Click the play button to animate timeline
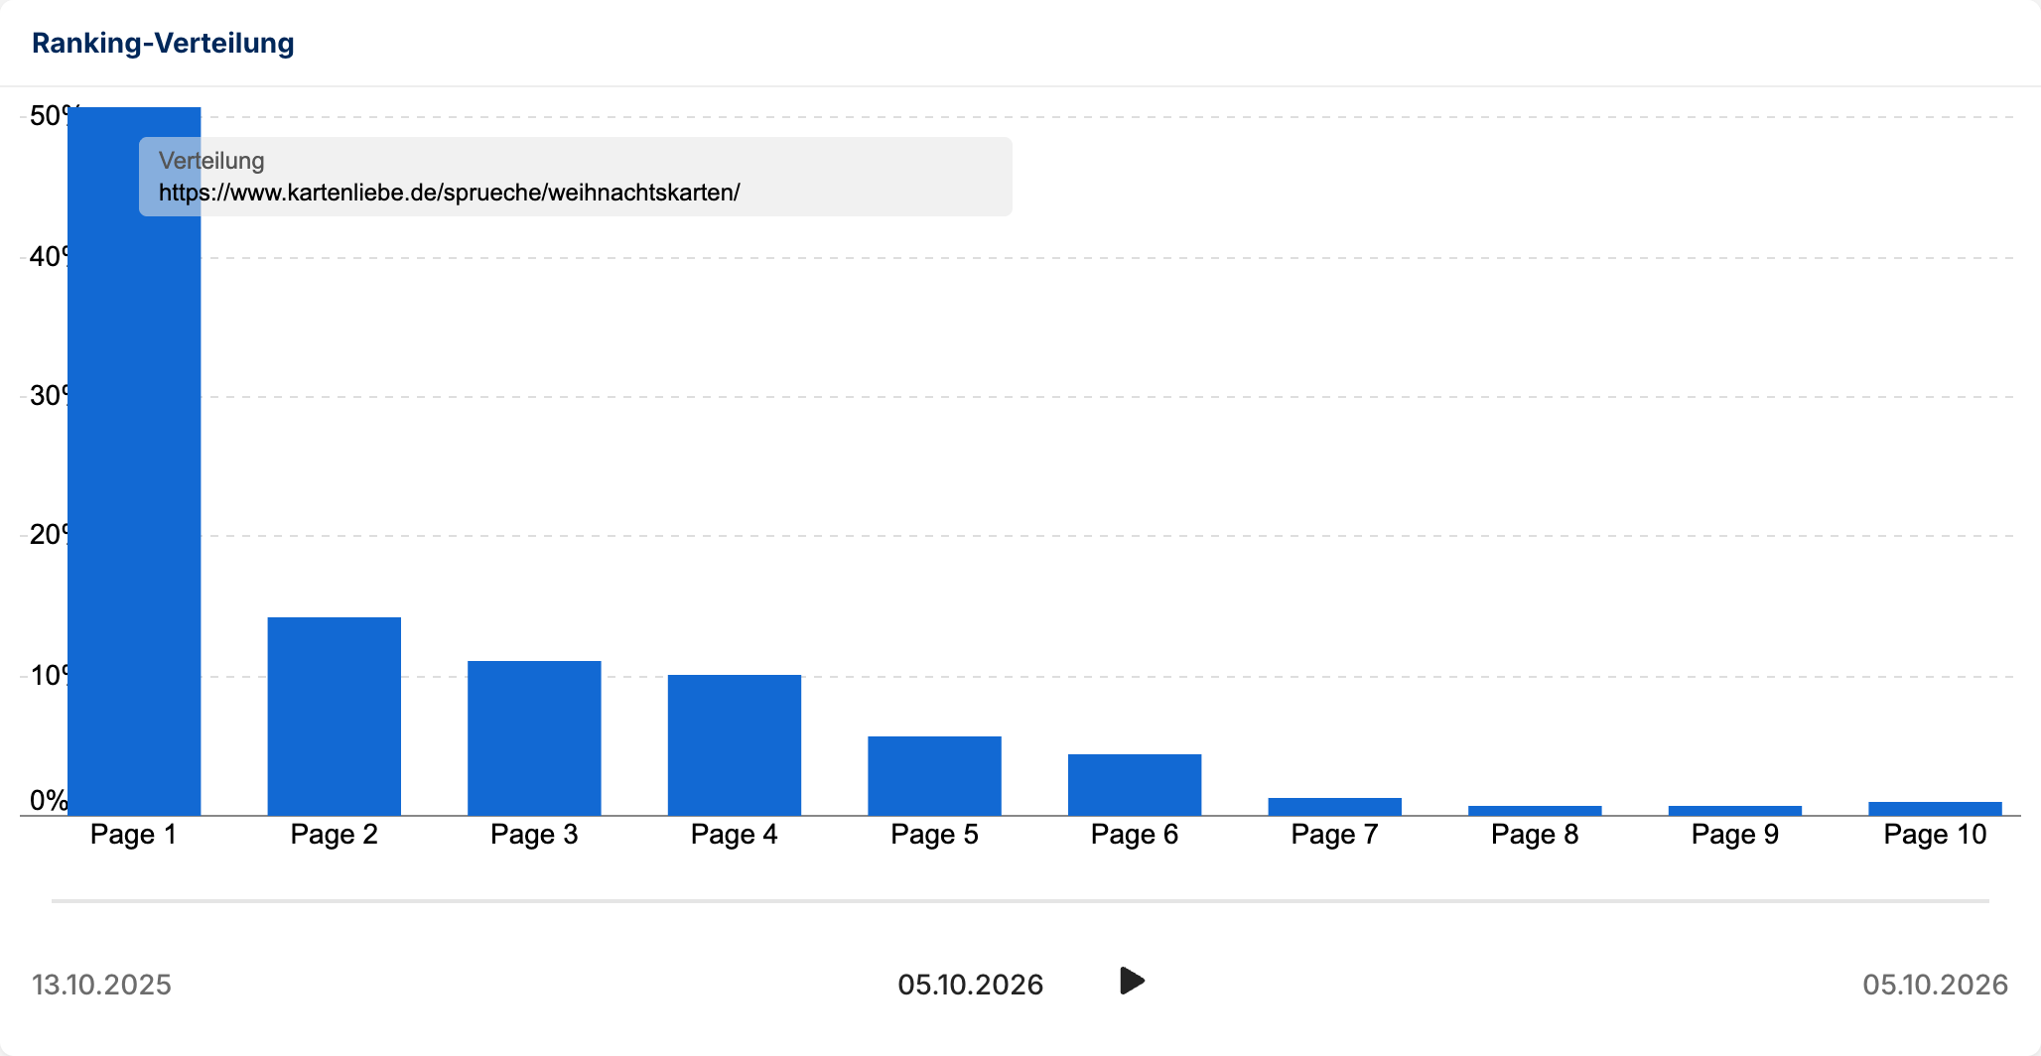 (1132, 981)
